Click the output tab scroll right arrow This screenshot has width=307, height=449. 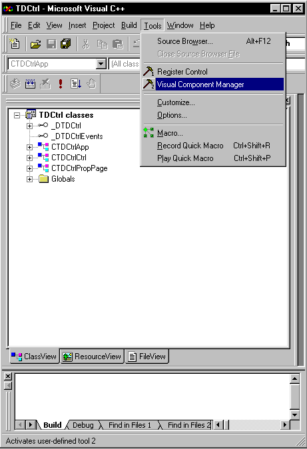31,424
